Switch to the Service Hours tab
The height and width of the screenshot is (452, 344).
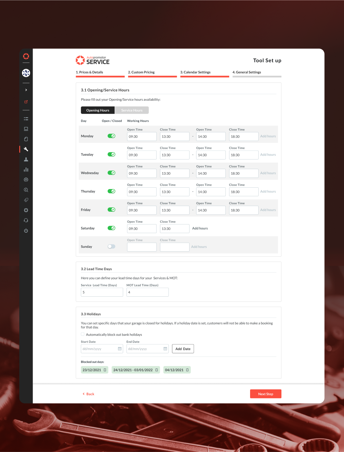[132, 110]
